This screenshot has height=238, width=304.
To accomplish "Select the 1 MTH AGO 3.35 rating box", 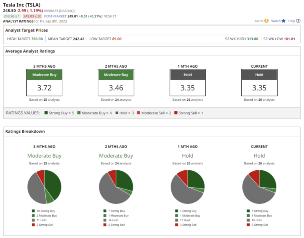I will [x=188, y=82].
